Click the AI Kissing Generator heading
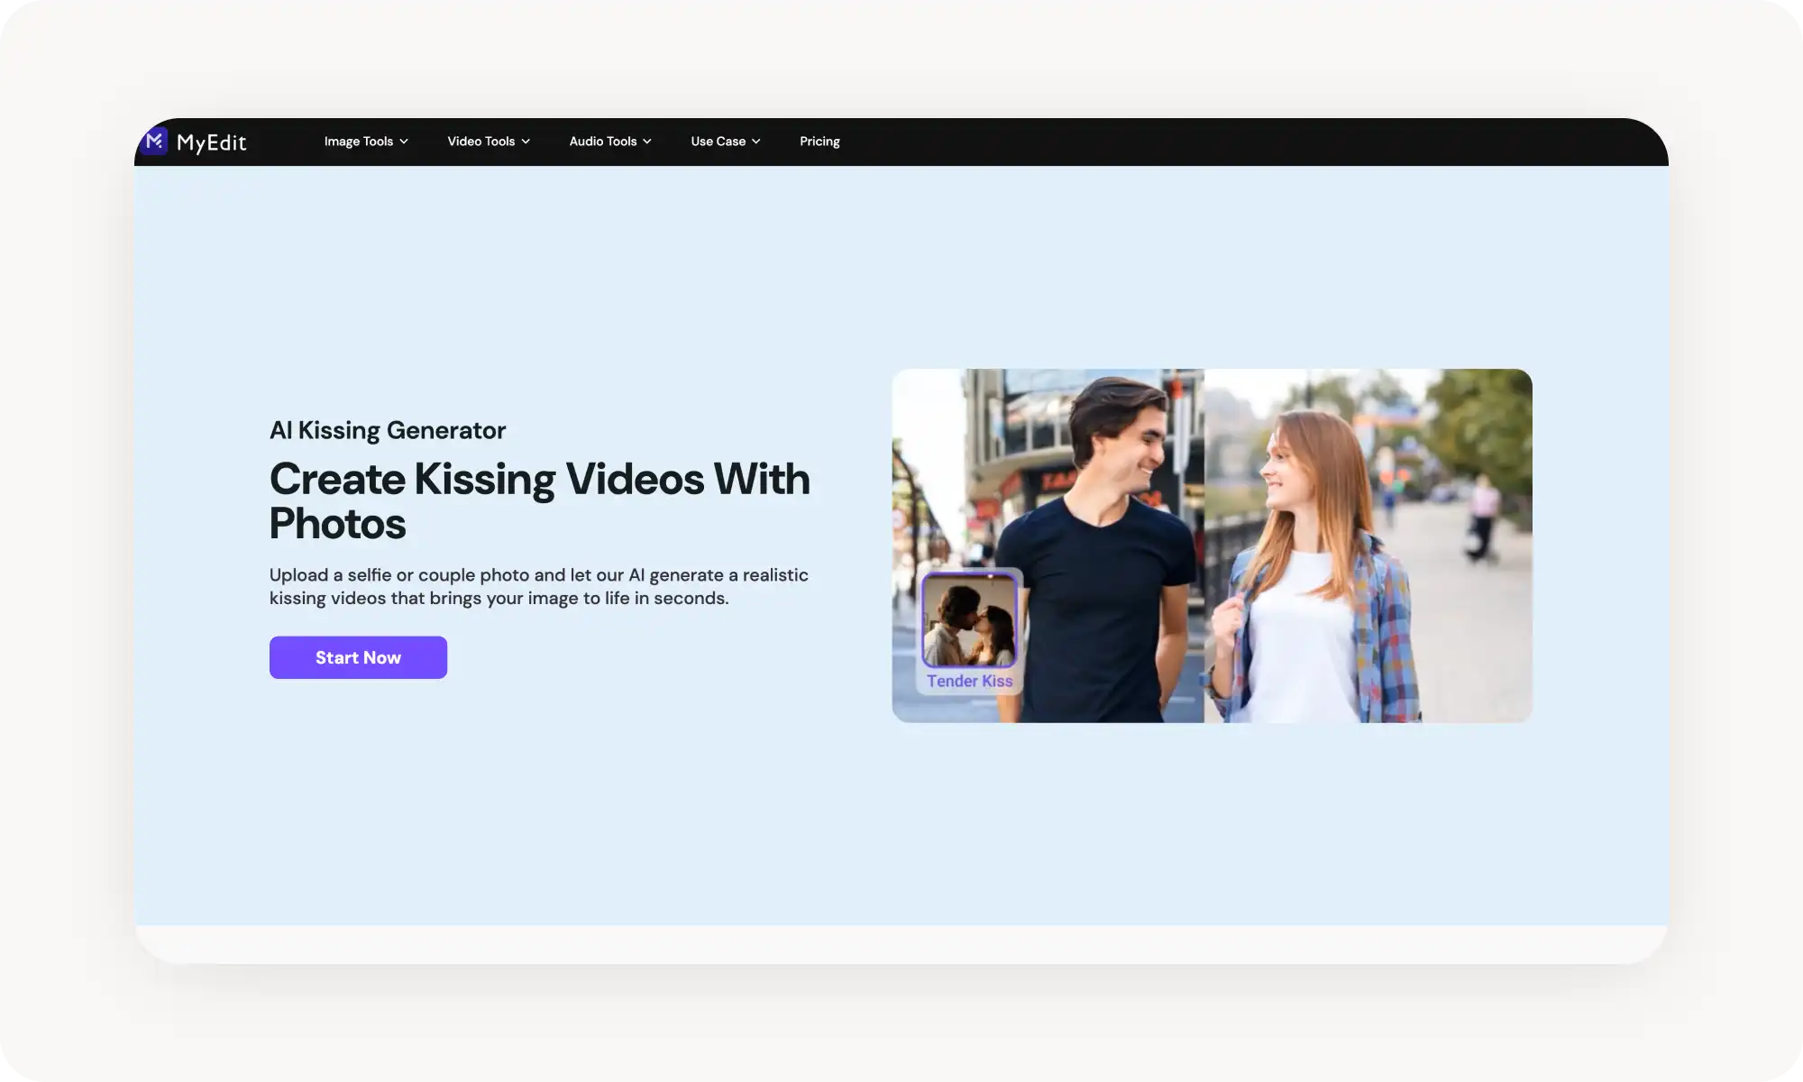1803x1082 pixels. pos(388,430)
